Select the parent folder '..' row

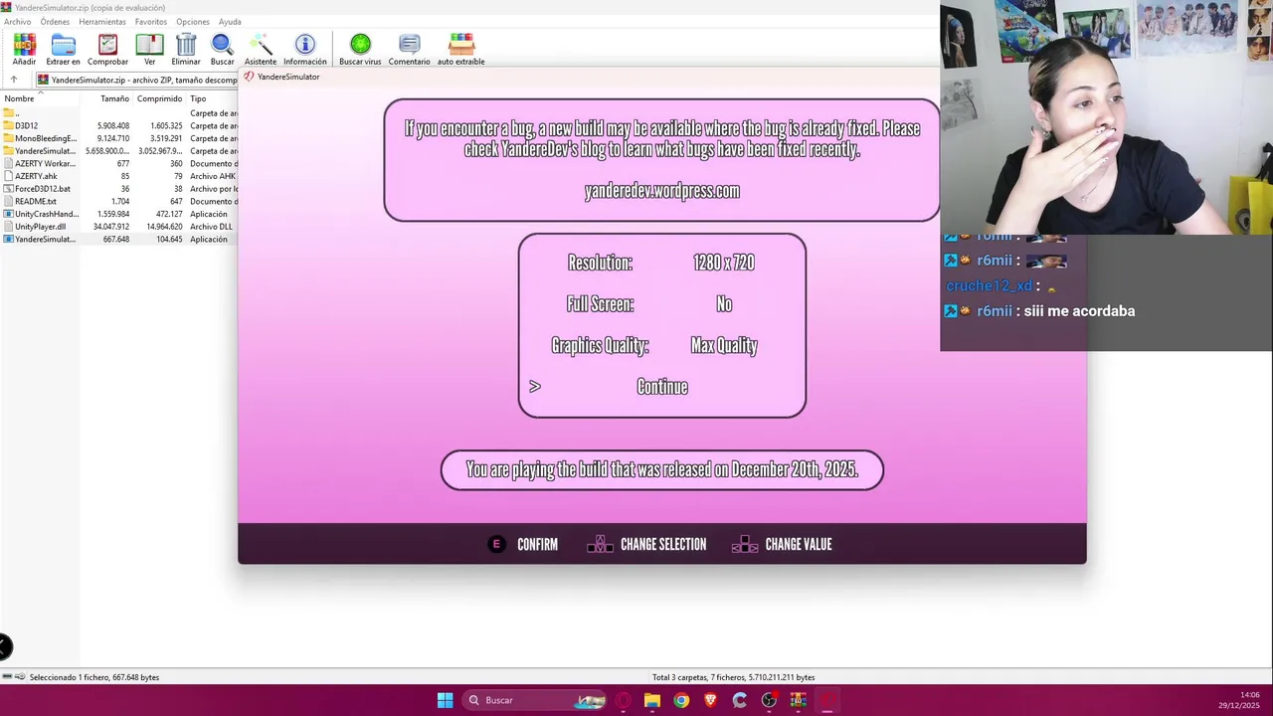tap(119, 113)
